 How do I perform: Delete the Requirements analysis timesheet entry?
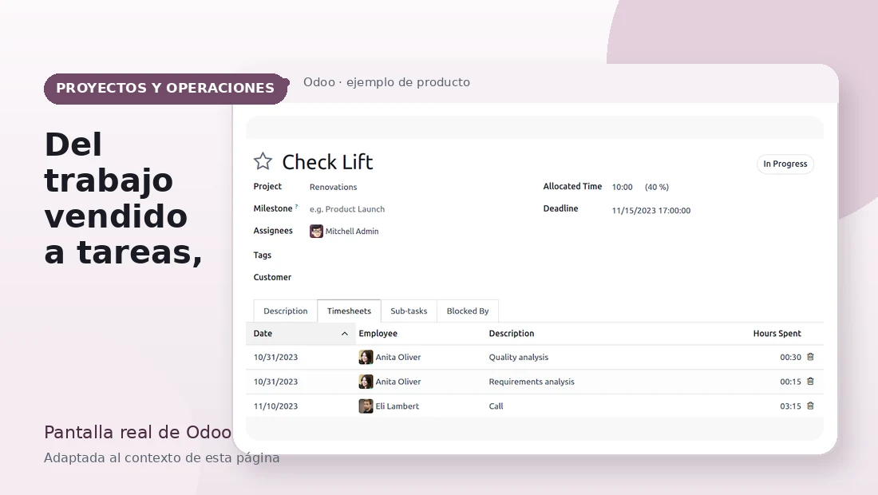810,382
